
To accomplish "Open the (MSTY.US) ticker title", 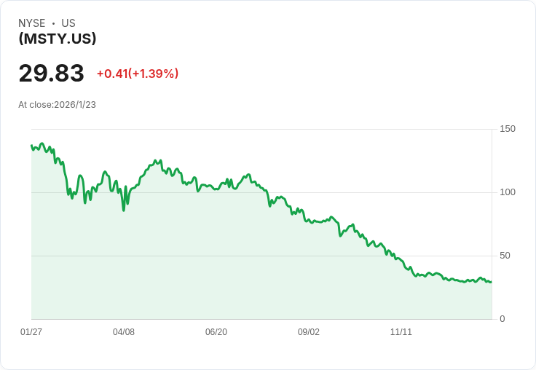I will point(58,39).
